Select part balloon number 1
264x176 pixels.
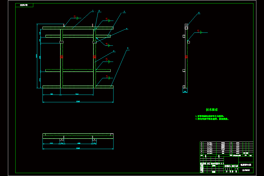point(93,11)
